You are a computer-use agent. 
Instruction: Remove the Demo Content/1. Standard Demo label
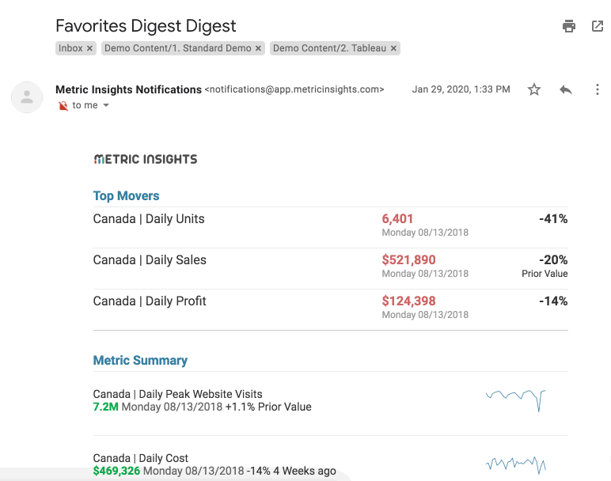[258, 48]
